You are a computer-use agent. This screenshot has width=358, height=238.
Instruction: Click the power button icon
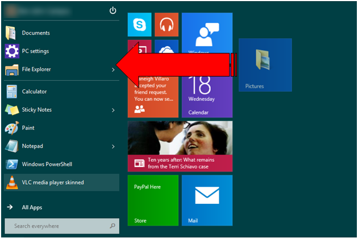113,10
